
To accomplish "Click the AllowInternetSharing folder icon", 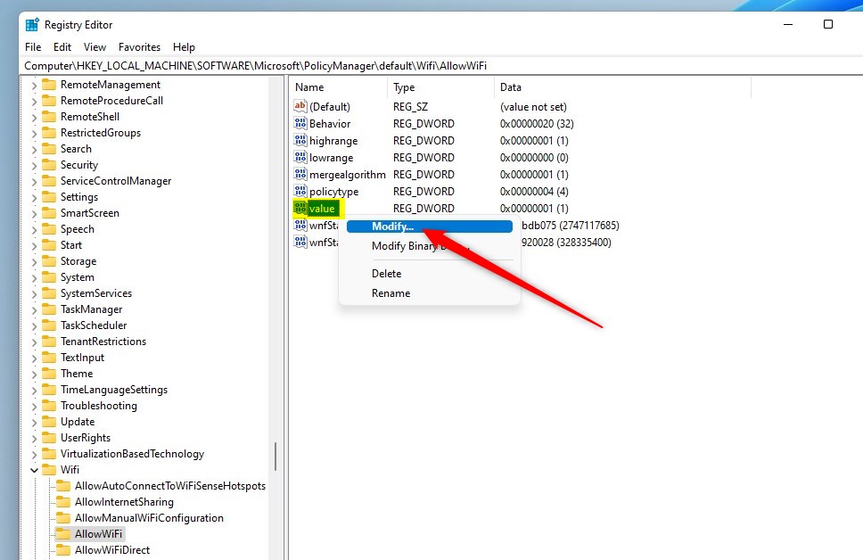I will pos(64,502).
